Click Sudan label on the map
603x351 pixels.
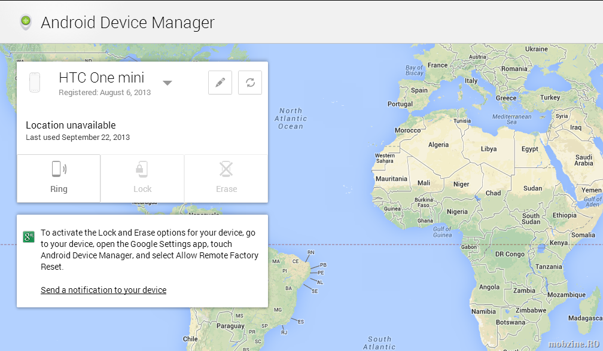(x=532, y=188)
